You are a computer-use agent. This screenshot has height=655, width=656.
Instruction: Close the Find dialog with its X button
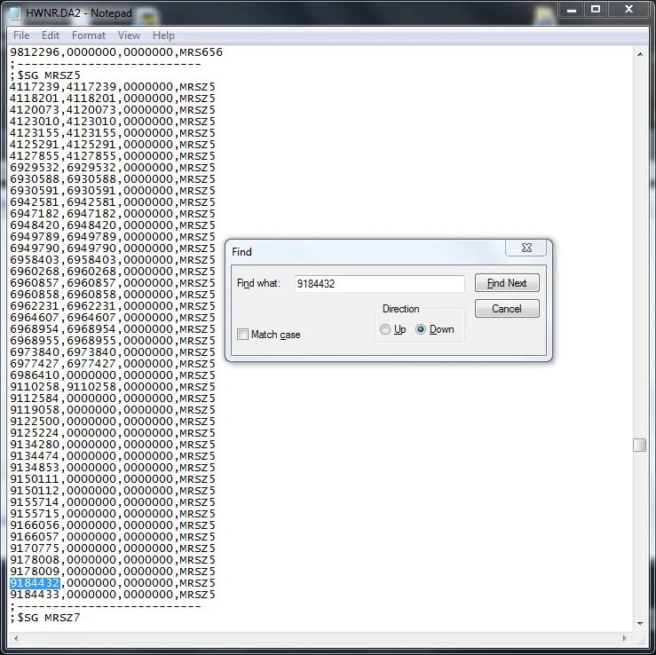point(526,249)
